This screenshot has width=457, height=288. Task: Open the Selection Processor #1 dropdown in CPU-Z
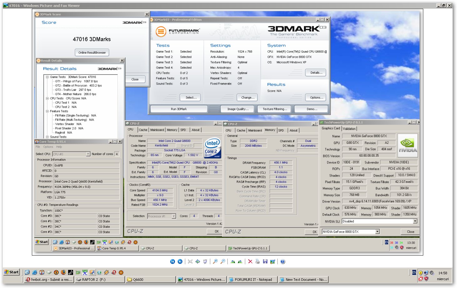point(174,216)
